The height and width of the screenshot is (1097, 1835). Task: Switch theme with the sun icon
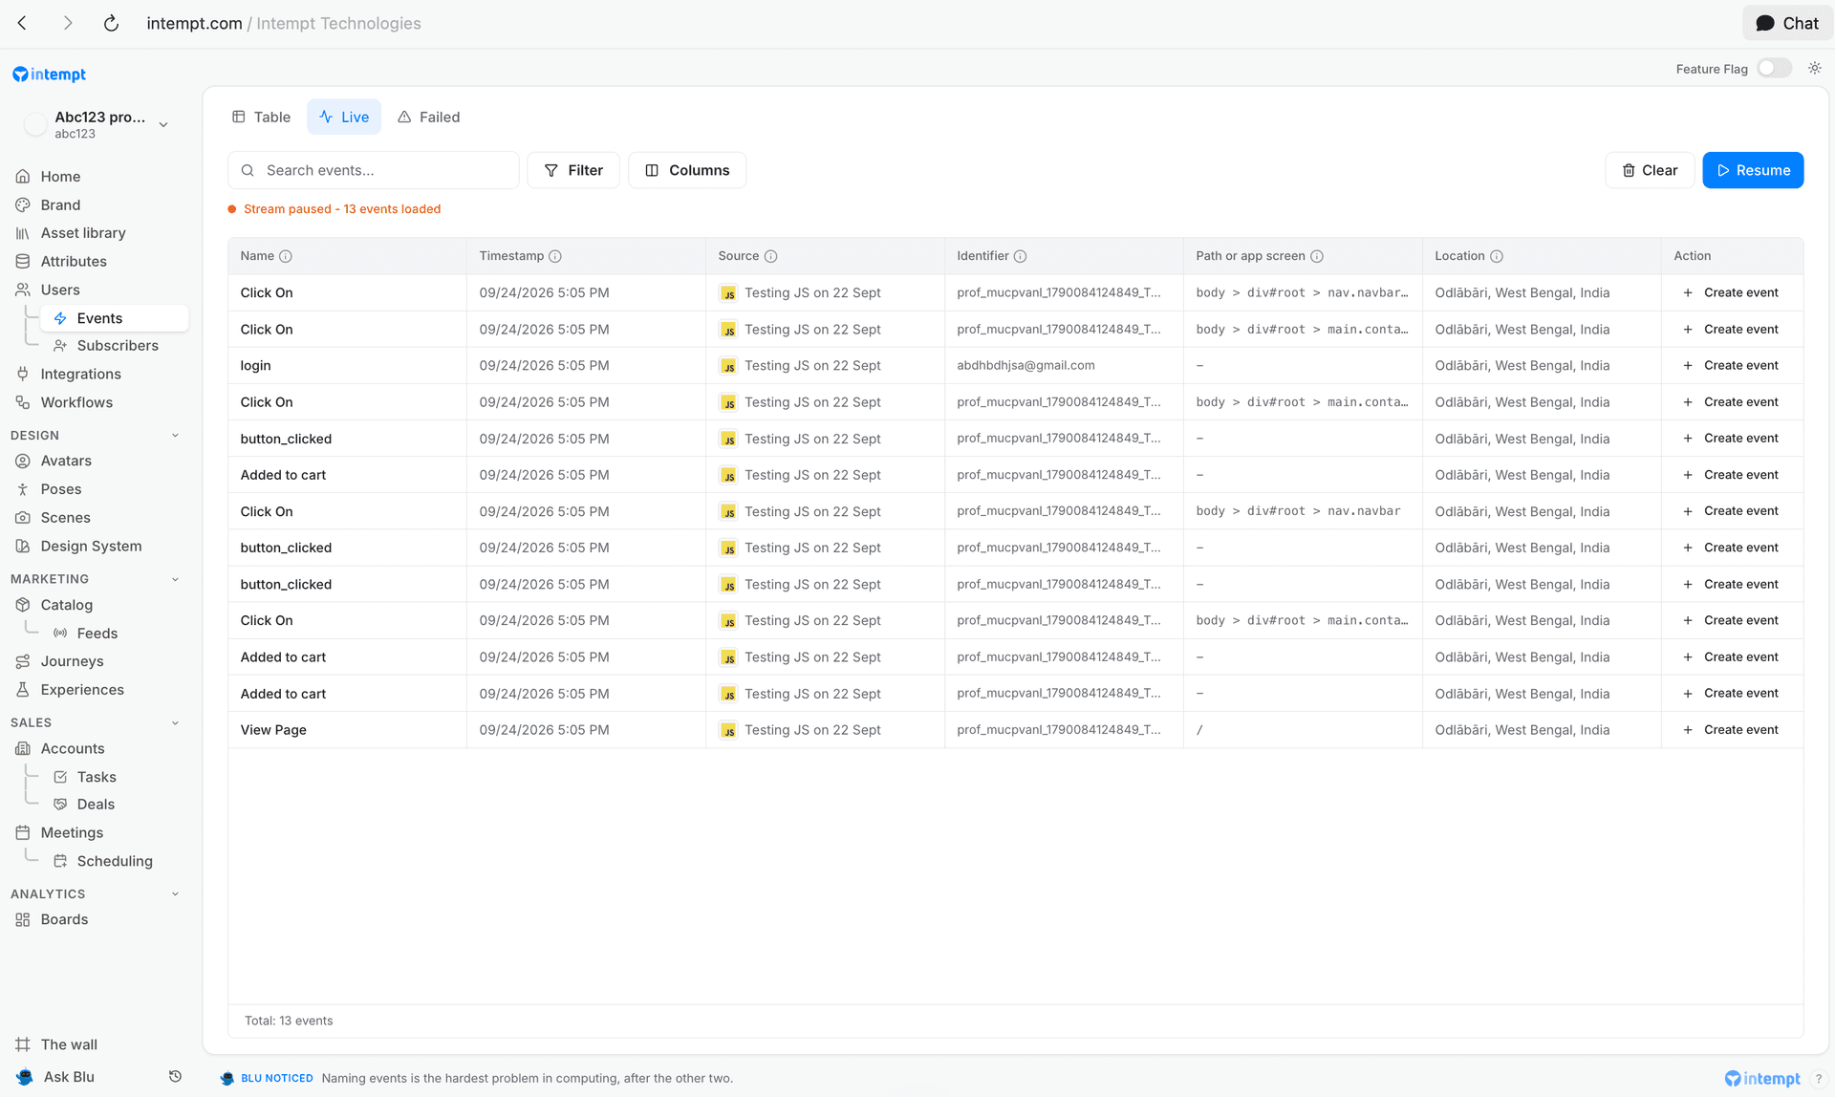[1814, 69]
